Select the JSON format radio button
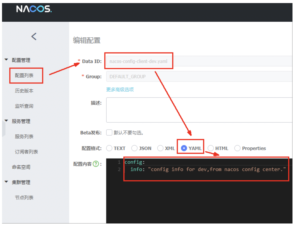This screenshot has height=225, width=294. point(135,148)
